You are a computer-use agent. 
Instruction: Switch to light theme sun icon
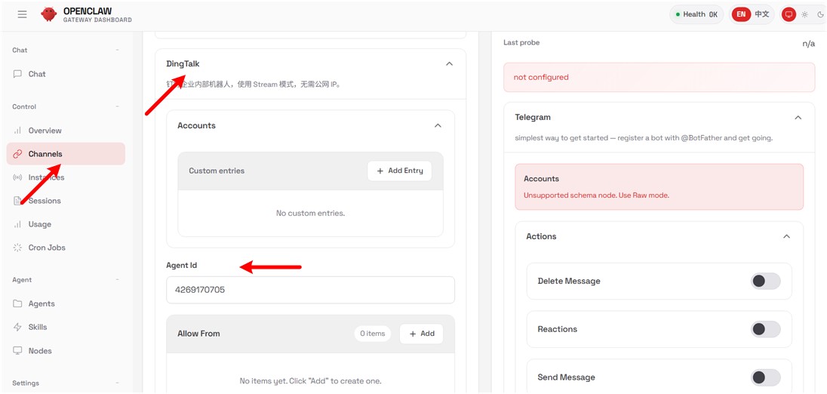pos(804,14)
